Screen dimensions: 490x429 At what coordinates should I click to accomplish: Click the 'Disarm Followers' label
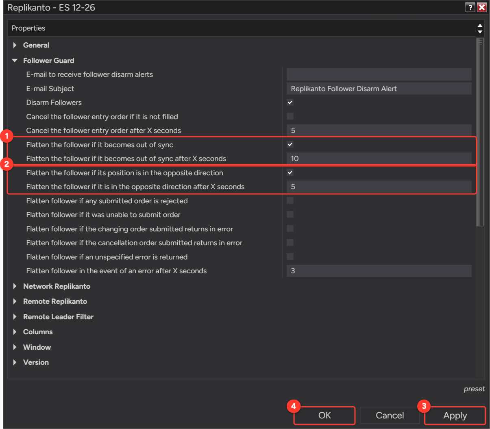pyautogui.click(x=54, y=102)
